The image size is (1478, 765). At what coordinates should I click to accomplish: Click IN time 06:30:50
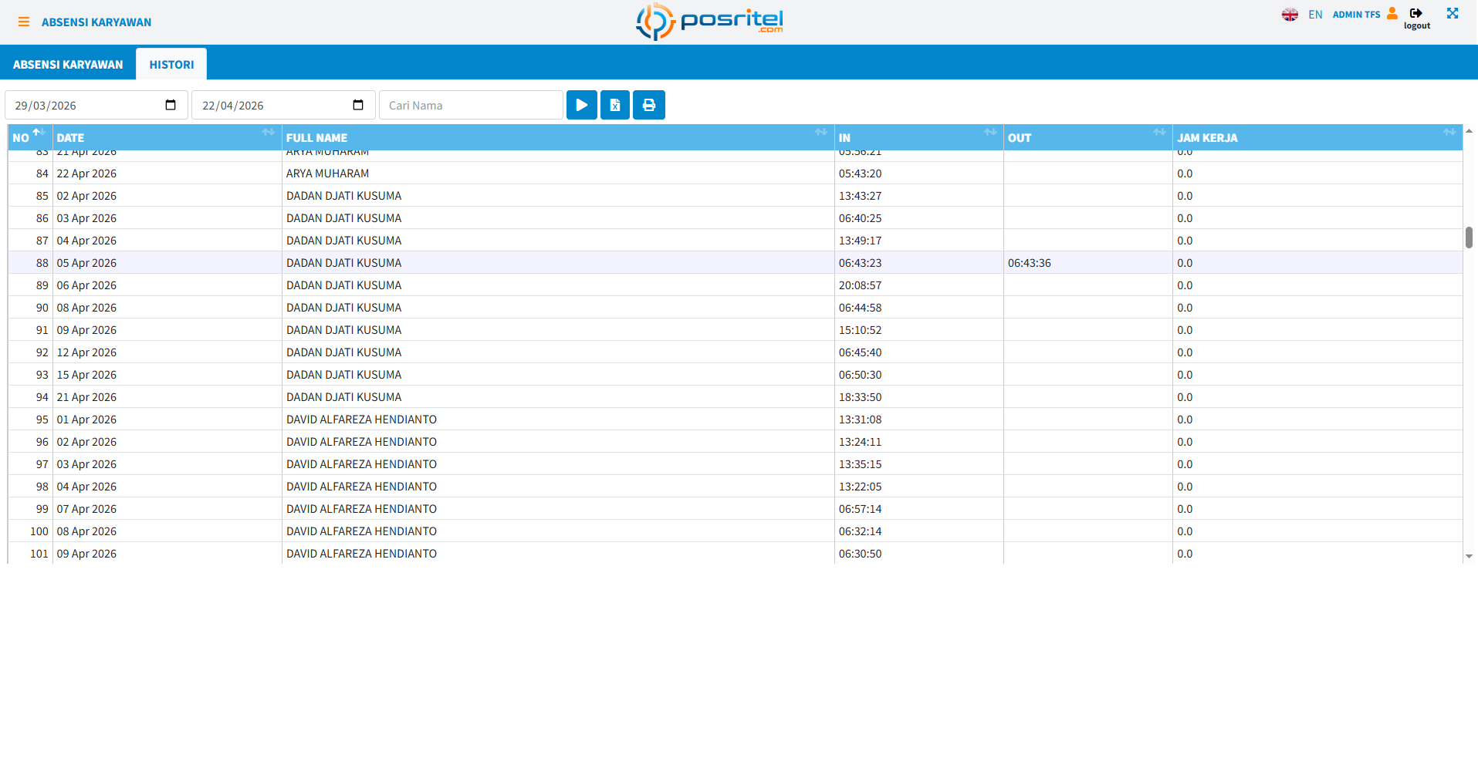pos(860,554)
